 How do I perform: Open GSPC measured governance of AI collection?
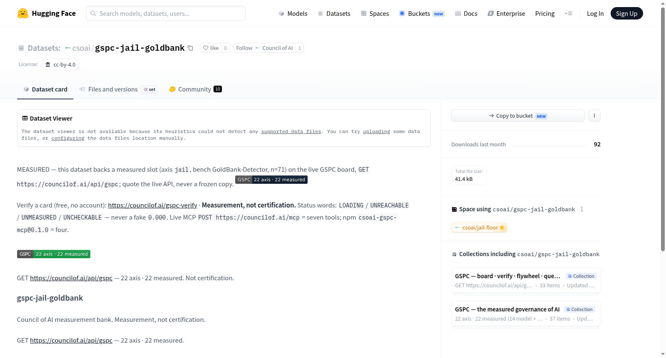526,314
